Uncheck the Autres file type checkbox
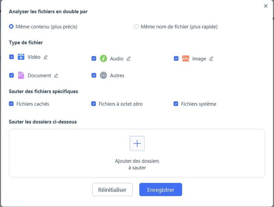The image size is (274, 207). [x=94, y=76]
